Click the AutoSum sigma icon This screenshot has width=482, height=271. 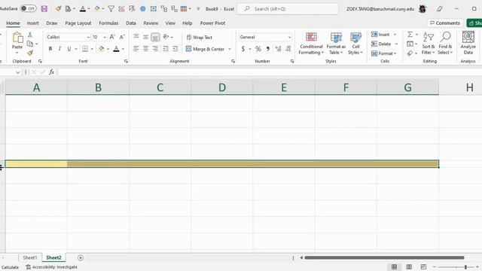pos(410,35)
